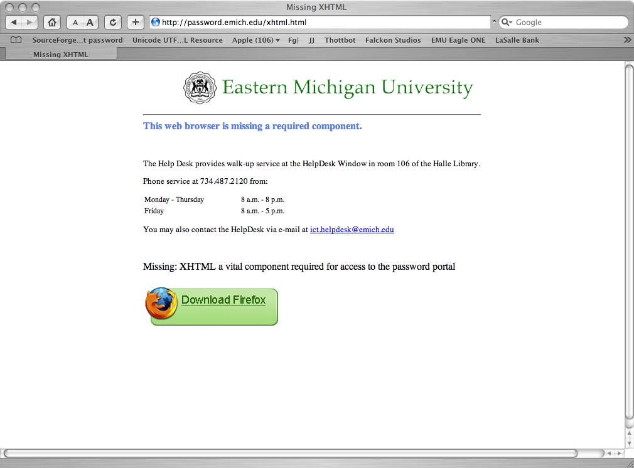This screenshot has width=634, height=468.
Task: Go forward using the forward arrow
Action: click(30, 22)
